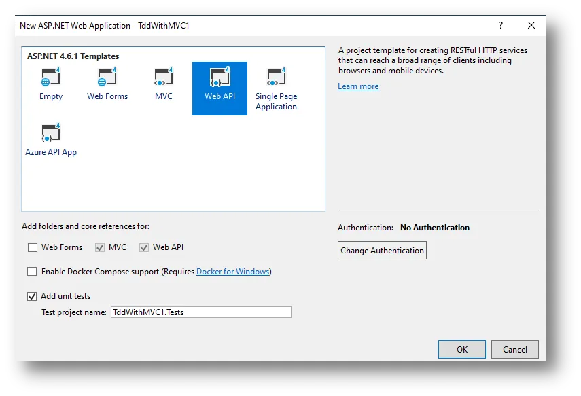Select the Azure API App template icon
The width and height of the screenshot is (581, 396).
coord(51,133)
